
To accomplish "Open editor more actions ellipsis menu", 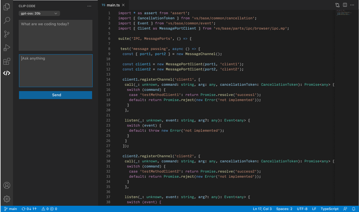I will (352, 5).
